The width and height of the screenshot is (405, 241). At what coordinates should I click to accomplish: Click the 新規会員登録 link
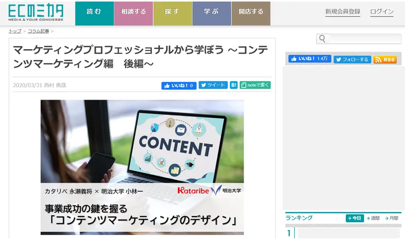342,12
